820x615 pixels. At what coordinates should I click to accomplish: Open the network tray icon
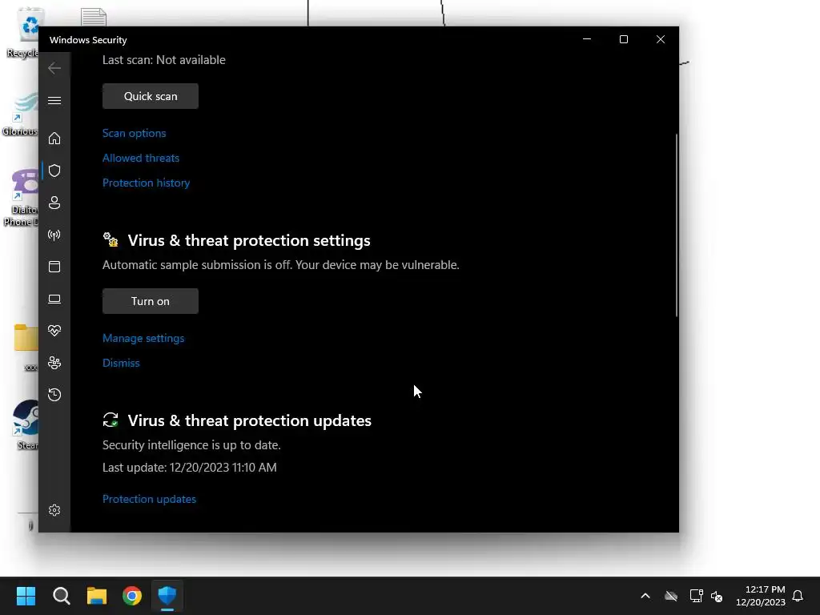click(696, 596)
